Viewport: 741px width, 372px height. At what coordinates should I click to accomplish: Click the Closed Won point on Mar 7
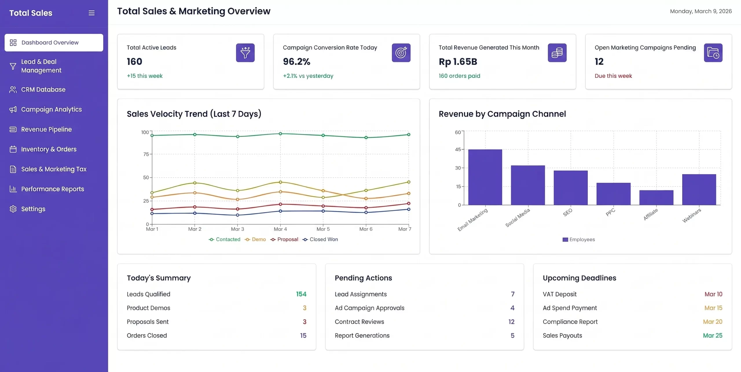coord(409,209)
